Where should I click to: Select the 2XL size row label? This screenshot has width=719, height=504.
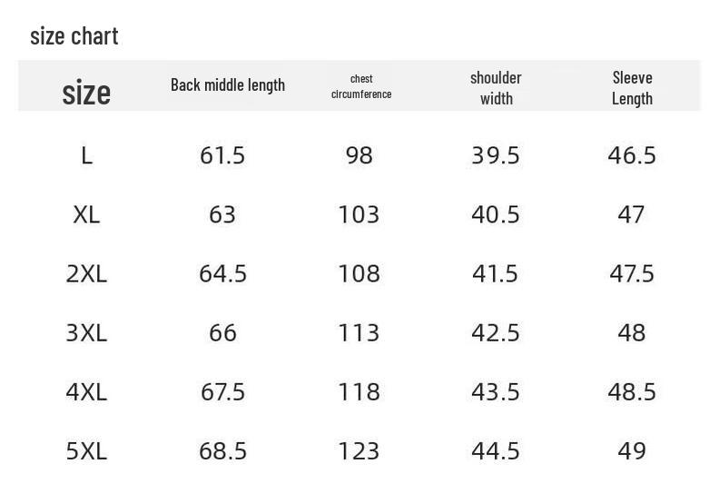[x=86, y=273]
